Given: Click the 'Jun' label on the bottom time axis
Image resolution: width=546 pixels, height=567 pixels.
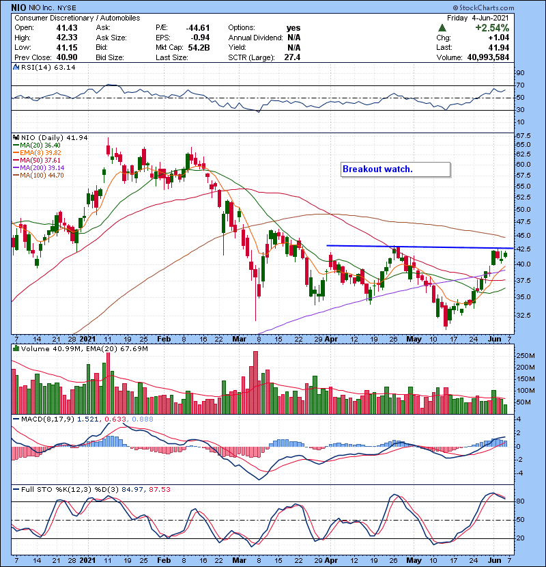Looking at the screenshot, I should (495, 560).
